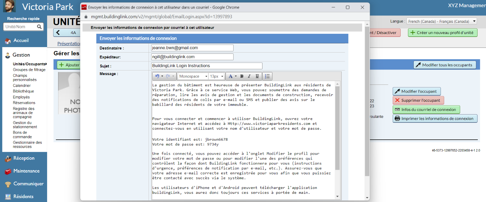The height and width of the screenshot is (202, 486).
Task: Open Groupes de filtrage
Action: click(x=29, y=70)
